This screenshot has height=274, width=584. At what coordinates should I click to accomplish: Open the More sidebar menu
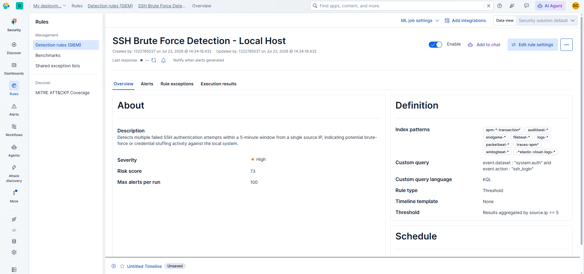(x=14, y=196)
